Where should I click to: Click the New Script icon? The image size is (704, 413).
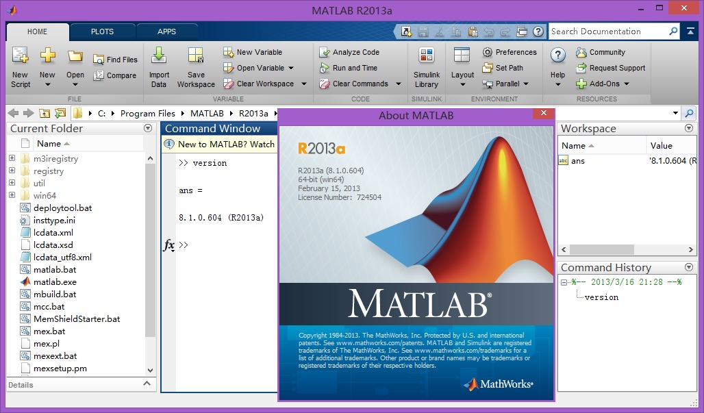point(21,58)
